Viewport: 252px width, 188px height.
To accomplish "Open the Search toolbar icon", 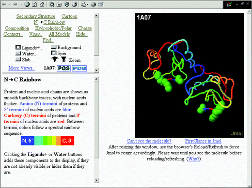I will 51,4.
